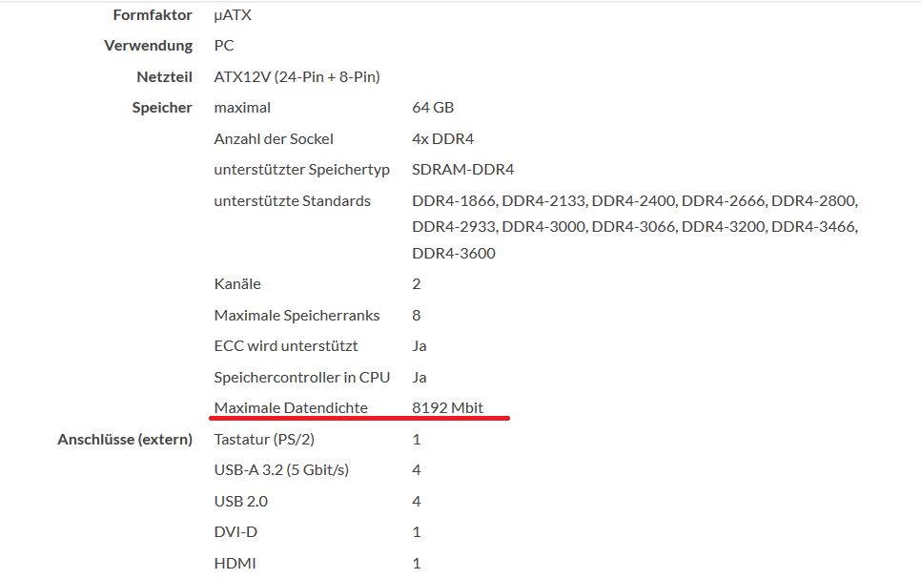Select the 4x DDR4 value
The width and height of the screenshot is (921, 579).
coord(442,138)
